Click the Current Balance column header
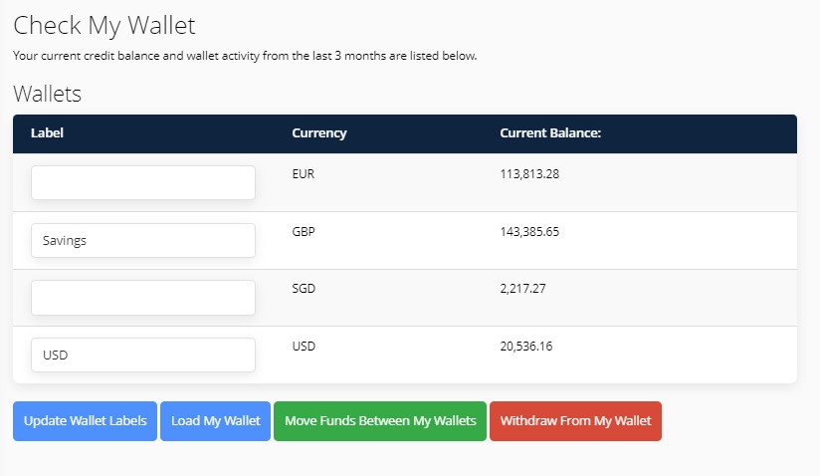Screen dimensions: 820x476 click(550, 132)
